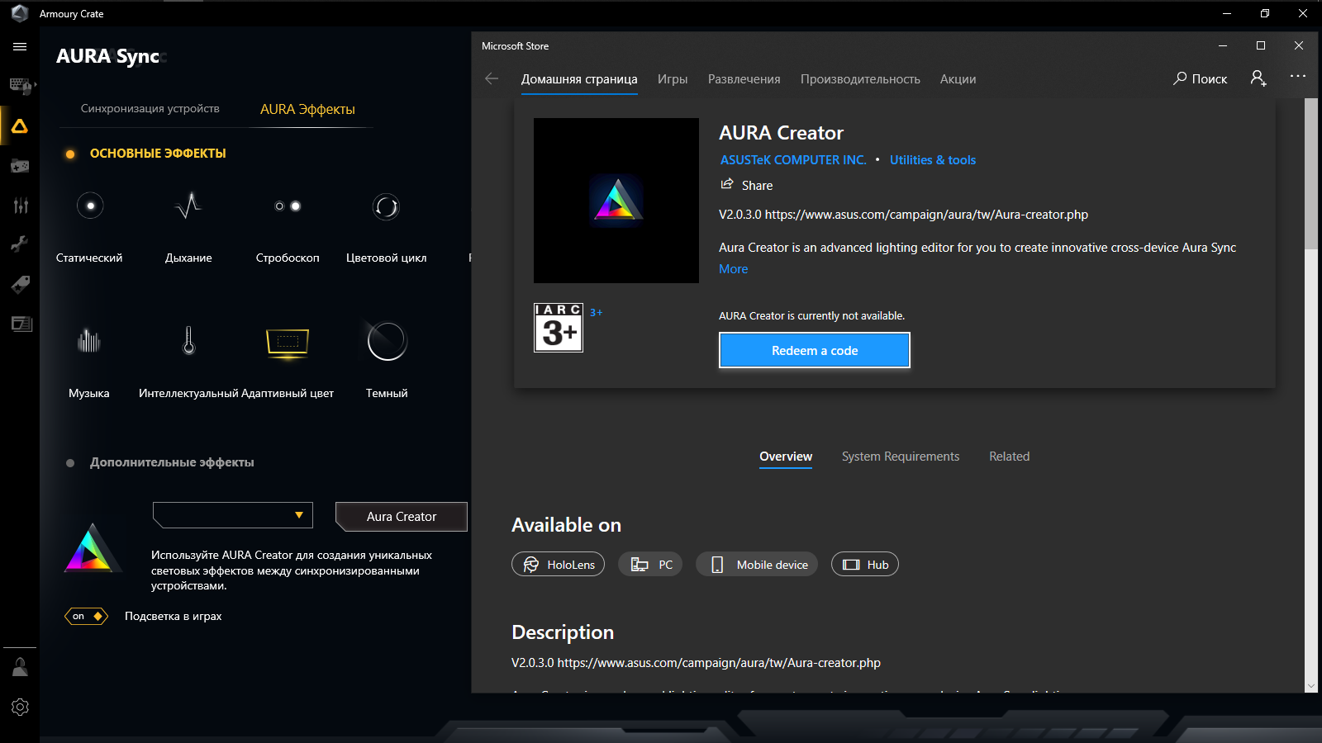Launch Aura Creator button in Armoury Crate
1322x743 pixels.
point(402,517)
